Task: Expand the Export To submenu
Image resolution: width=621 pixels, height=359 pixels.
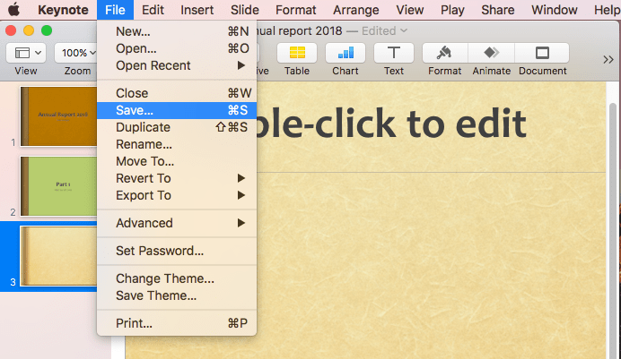Action: point(177,195)
